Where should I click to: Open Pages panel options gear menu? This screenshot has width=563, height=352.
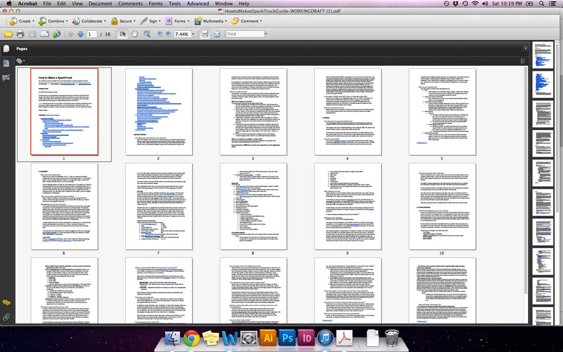(x=20, y=61)
